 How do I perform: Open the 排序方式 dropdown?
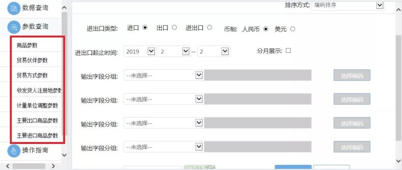click(x=348, y=5)
